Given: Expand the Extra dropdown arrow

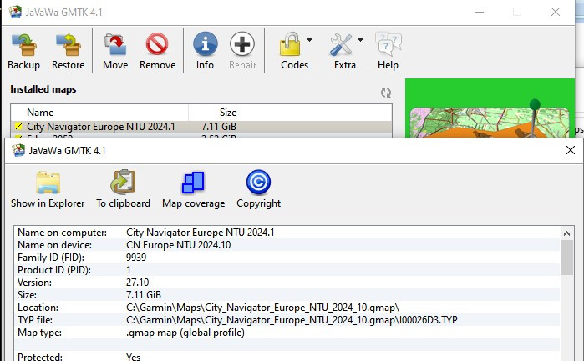Looking at the screenshot, I should pos(360,40).
